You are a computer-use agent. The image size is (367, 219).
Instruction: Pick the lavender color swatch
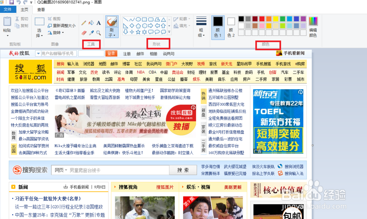[304, 26]
